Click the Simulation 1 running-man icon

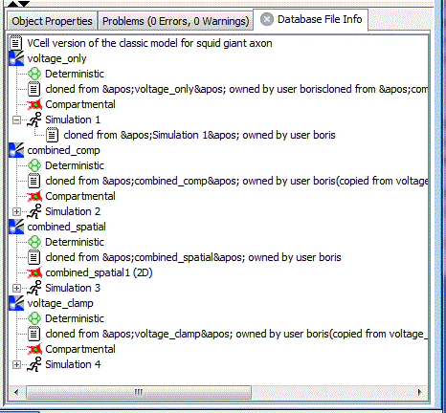click(34, 120)
